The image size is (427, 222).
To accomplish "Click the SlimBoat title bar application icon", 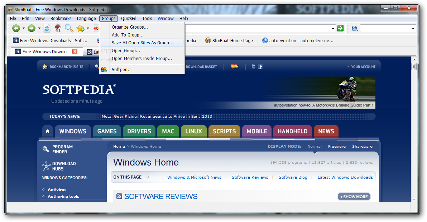I will coord(10,10).
